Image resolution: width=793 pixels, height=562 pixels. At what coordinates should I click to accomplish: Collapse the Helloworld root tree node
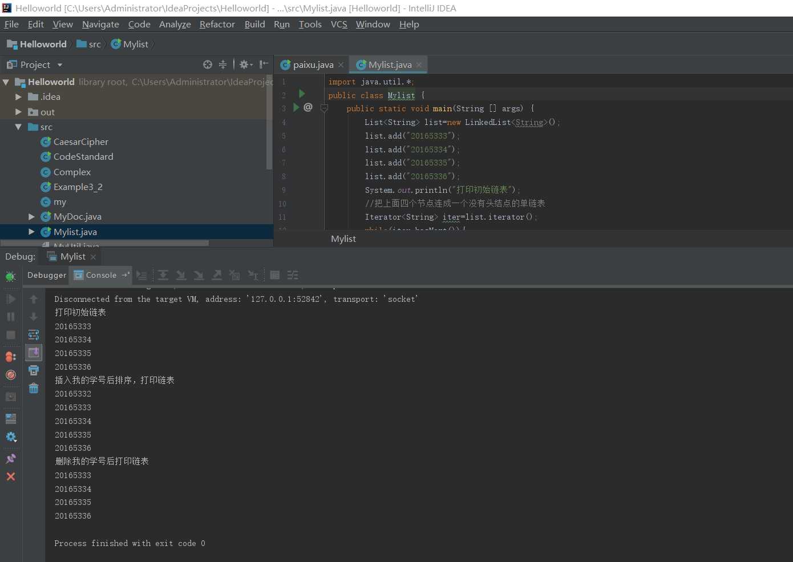(6, 82)
